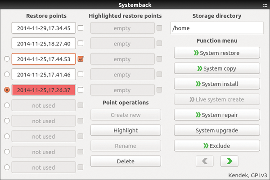Open the window menu dots icon in title bar

[265, 5]
